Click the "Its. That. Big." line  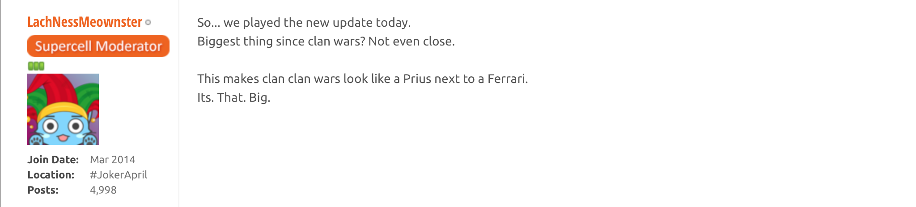[x=233, y=98]
